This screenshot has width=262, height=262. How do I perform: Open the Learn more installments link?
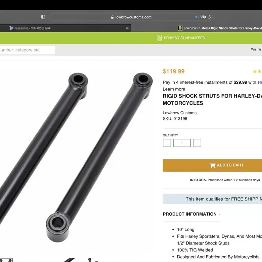[174, 89]
